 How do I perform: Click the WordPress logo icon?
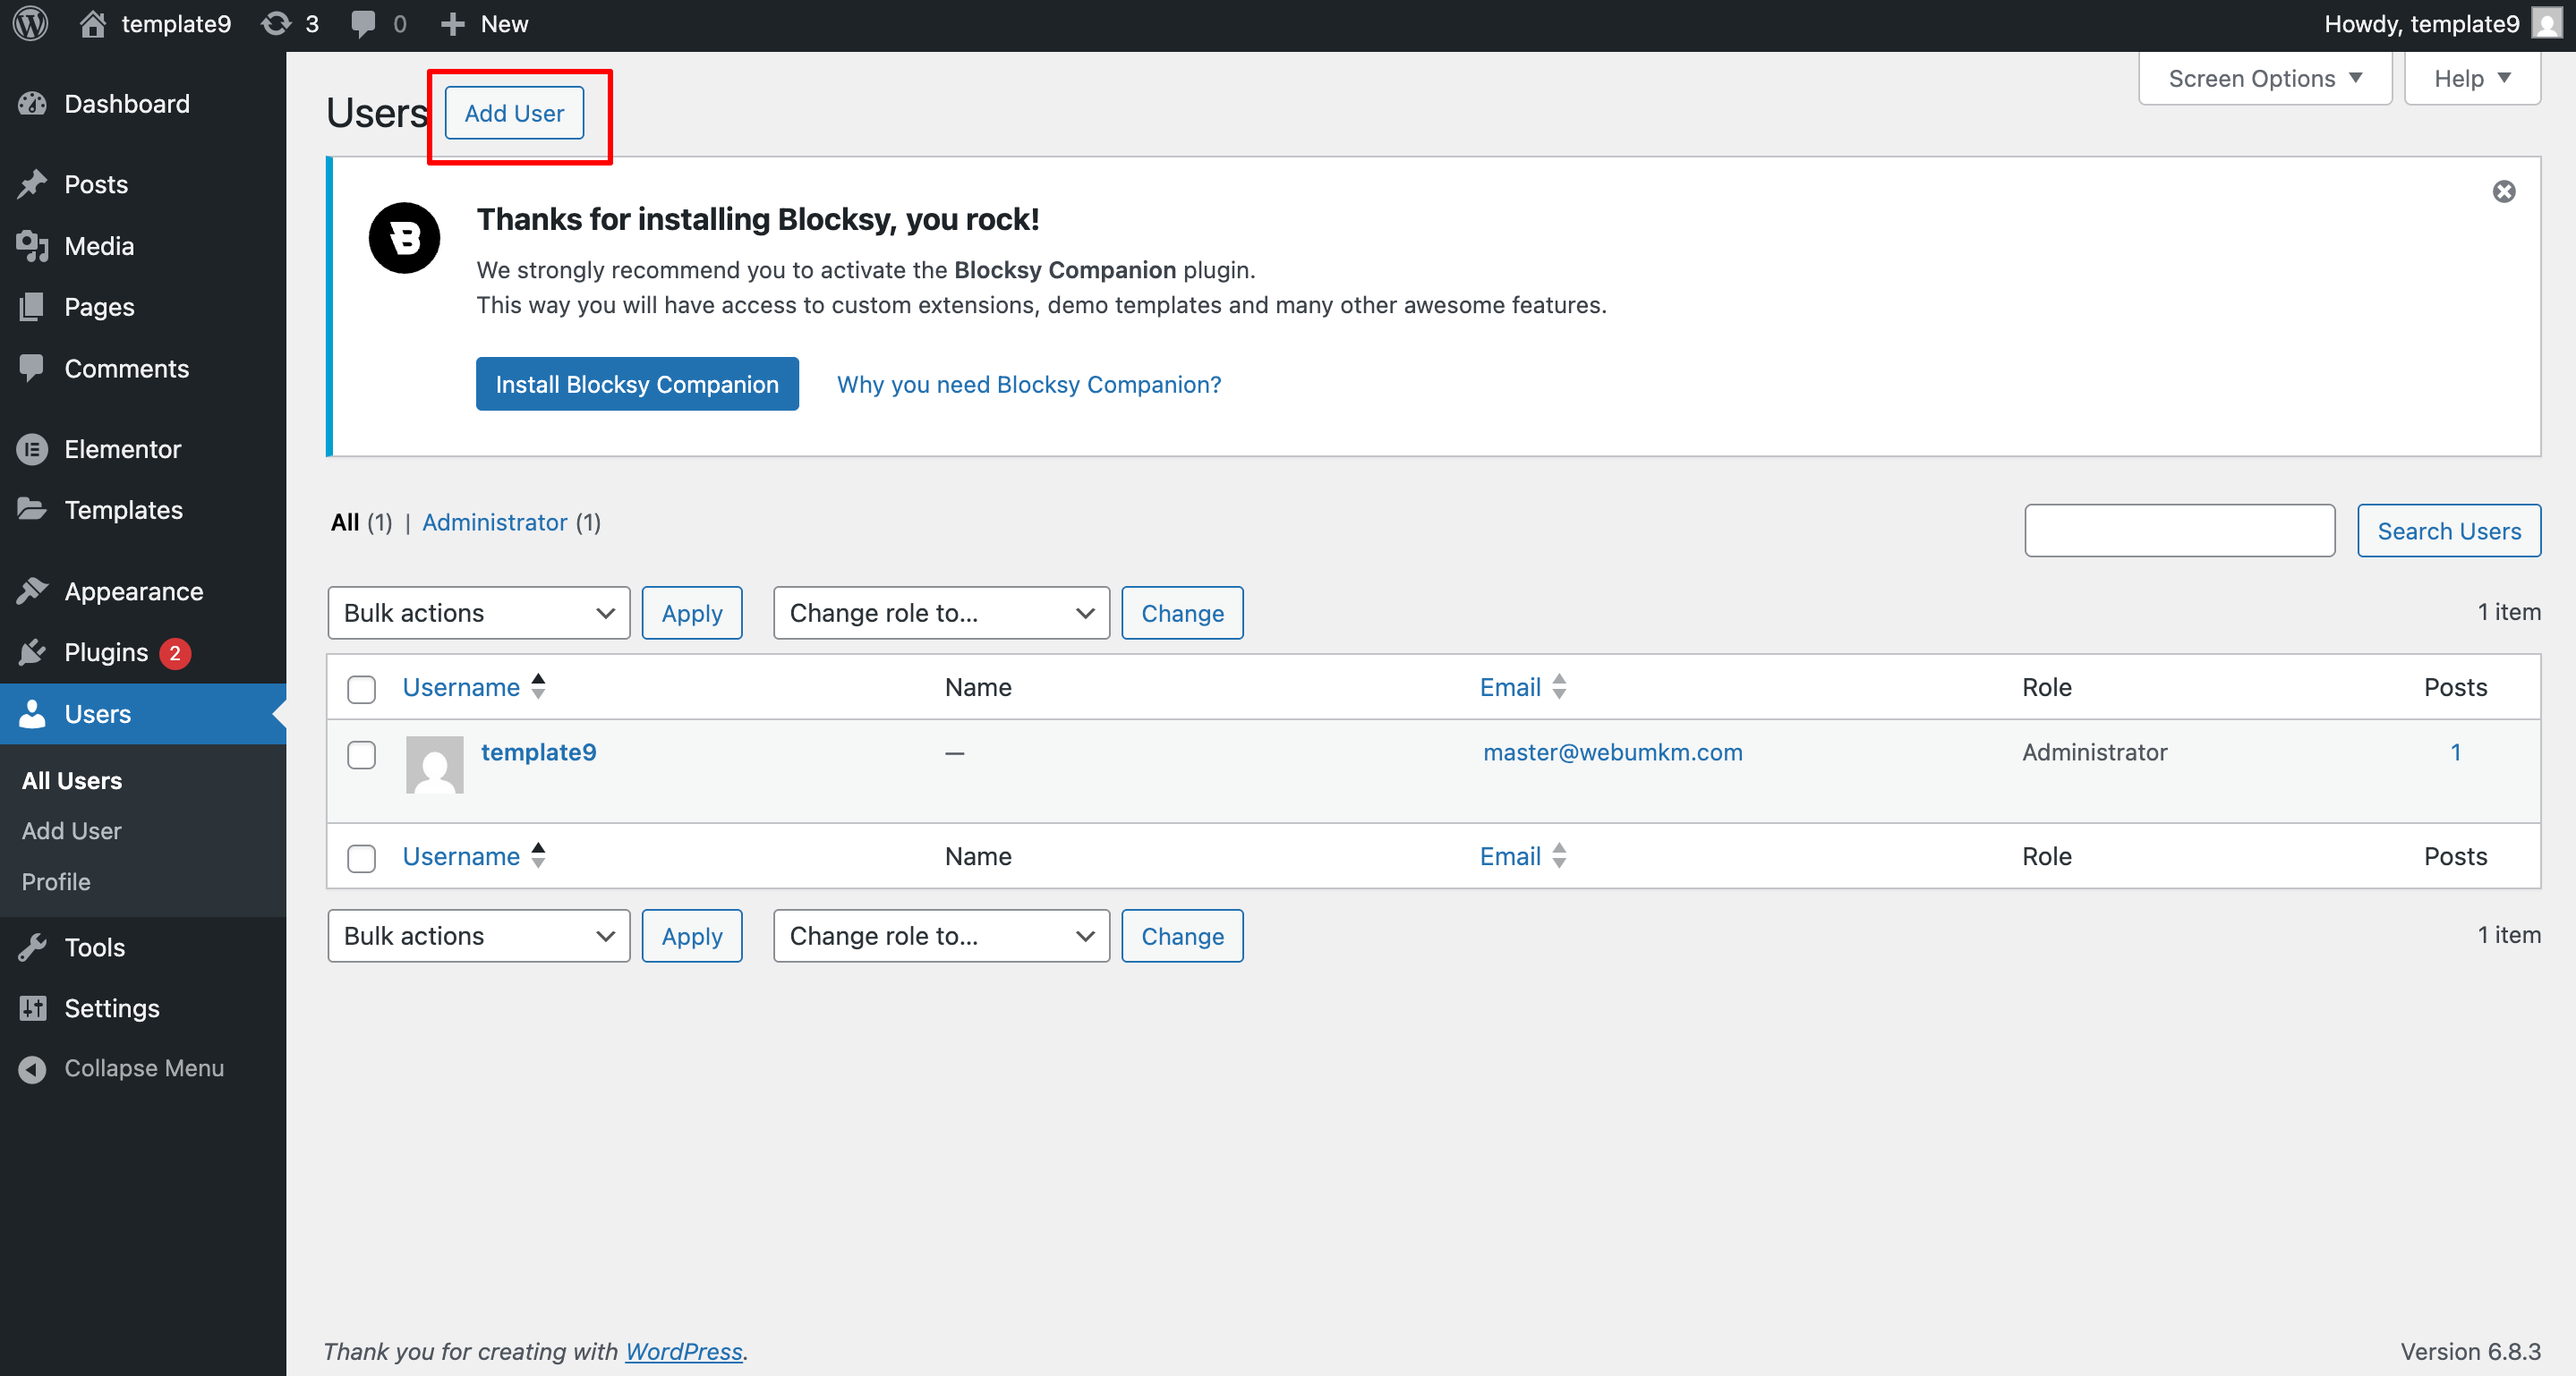point(31,23)
